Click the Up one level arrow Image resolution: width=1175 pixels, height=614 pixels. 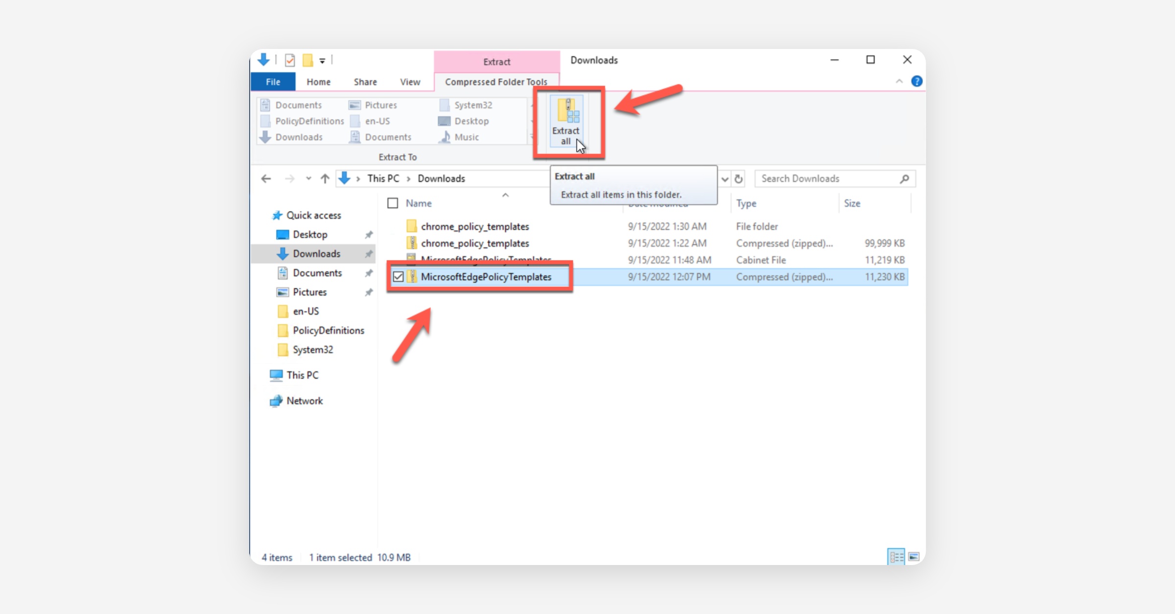tap(325, 179)
